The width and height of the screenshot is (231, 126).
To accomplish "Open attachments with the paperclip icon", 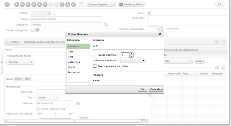I will click(73, 4).
